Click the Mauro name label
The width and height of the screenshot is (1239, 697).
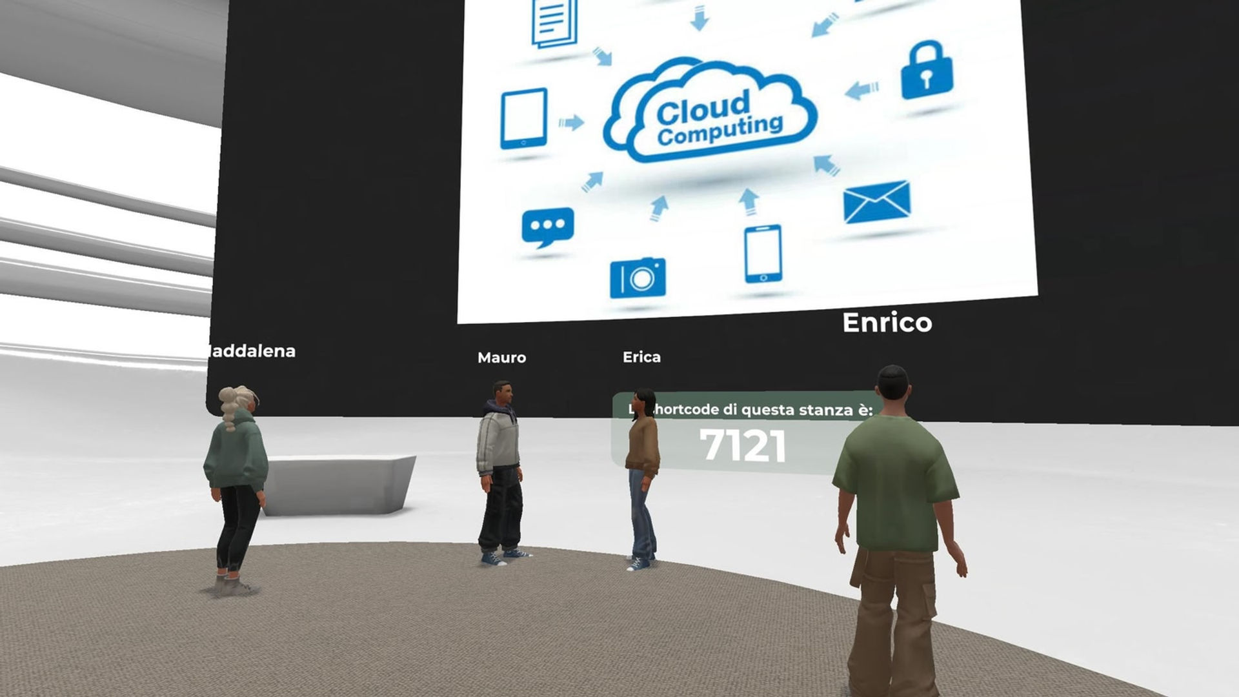pos(502,358)
